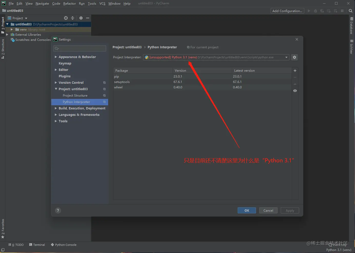Open the File menu
The height and width of the screenshot is (253, 355).
[11, 3]
